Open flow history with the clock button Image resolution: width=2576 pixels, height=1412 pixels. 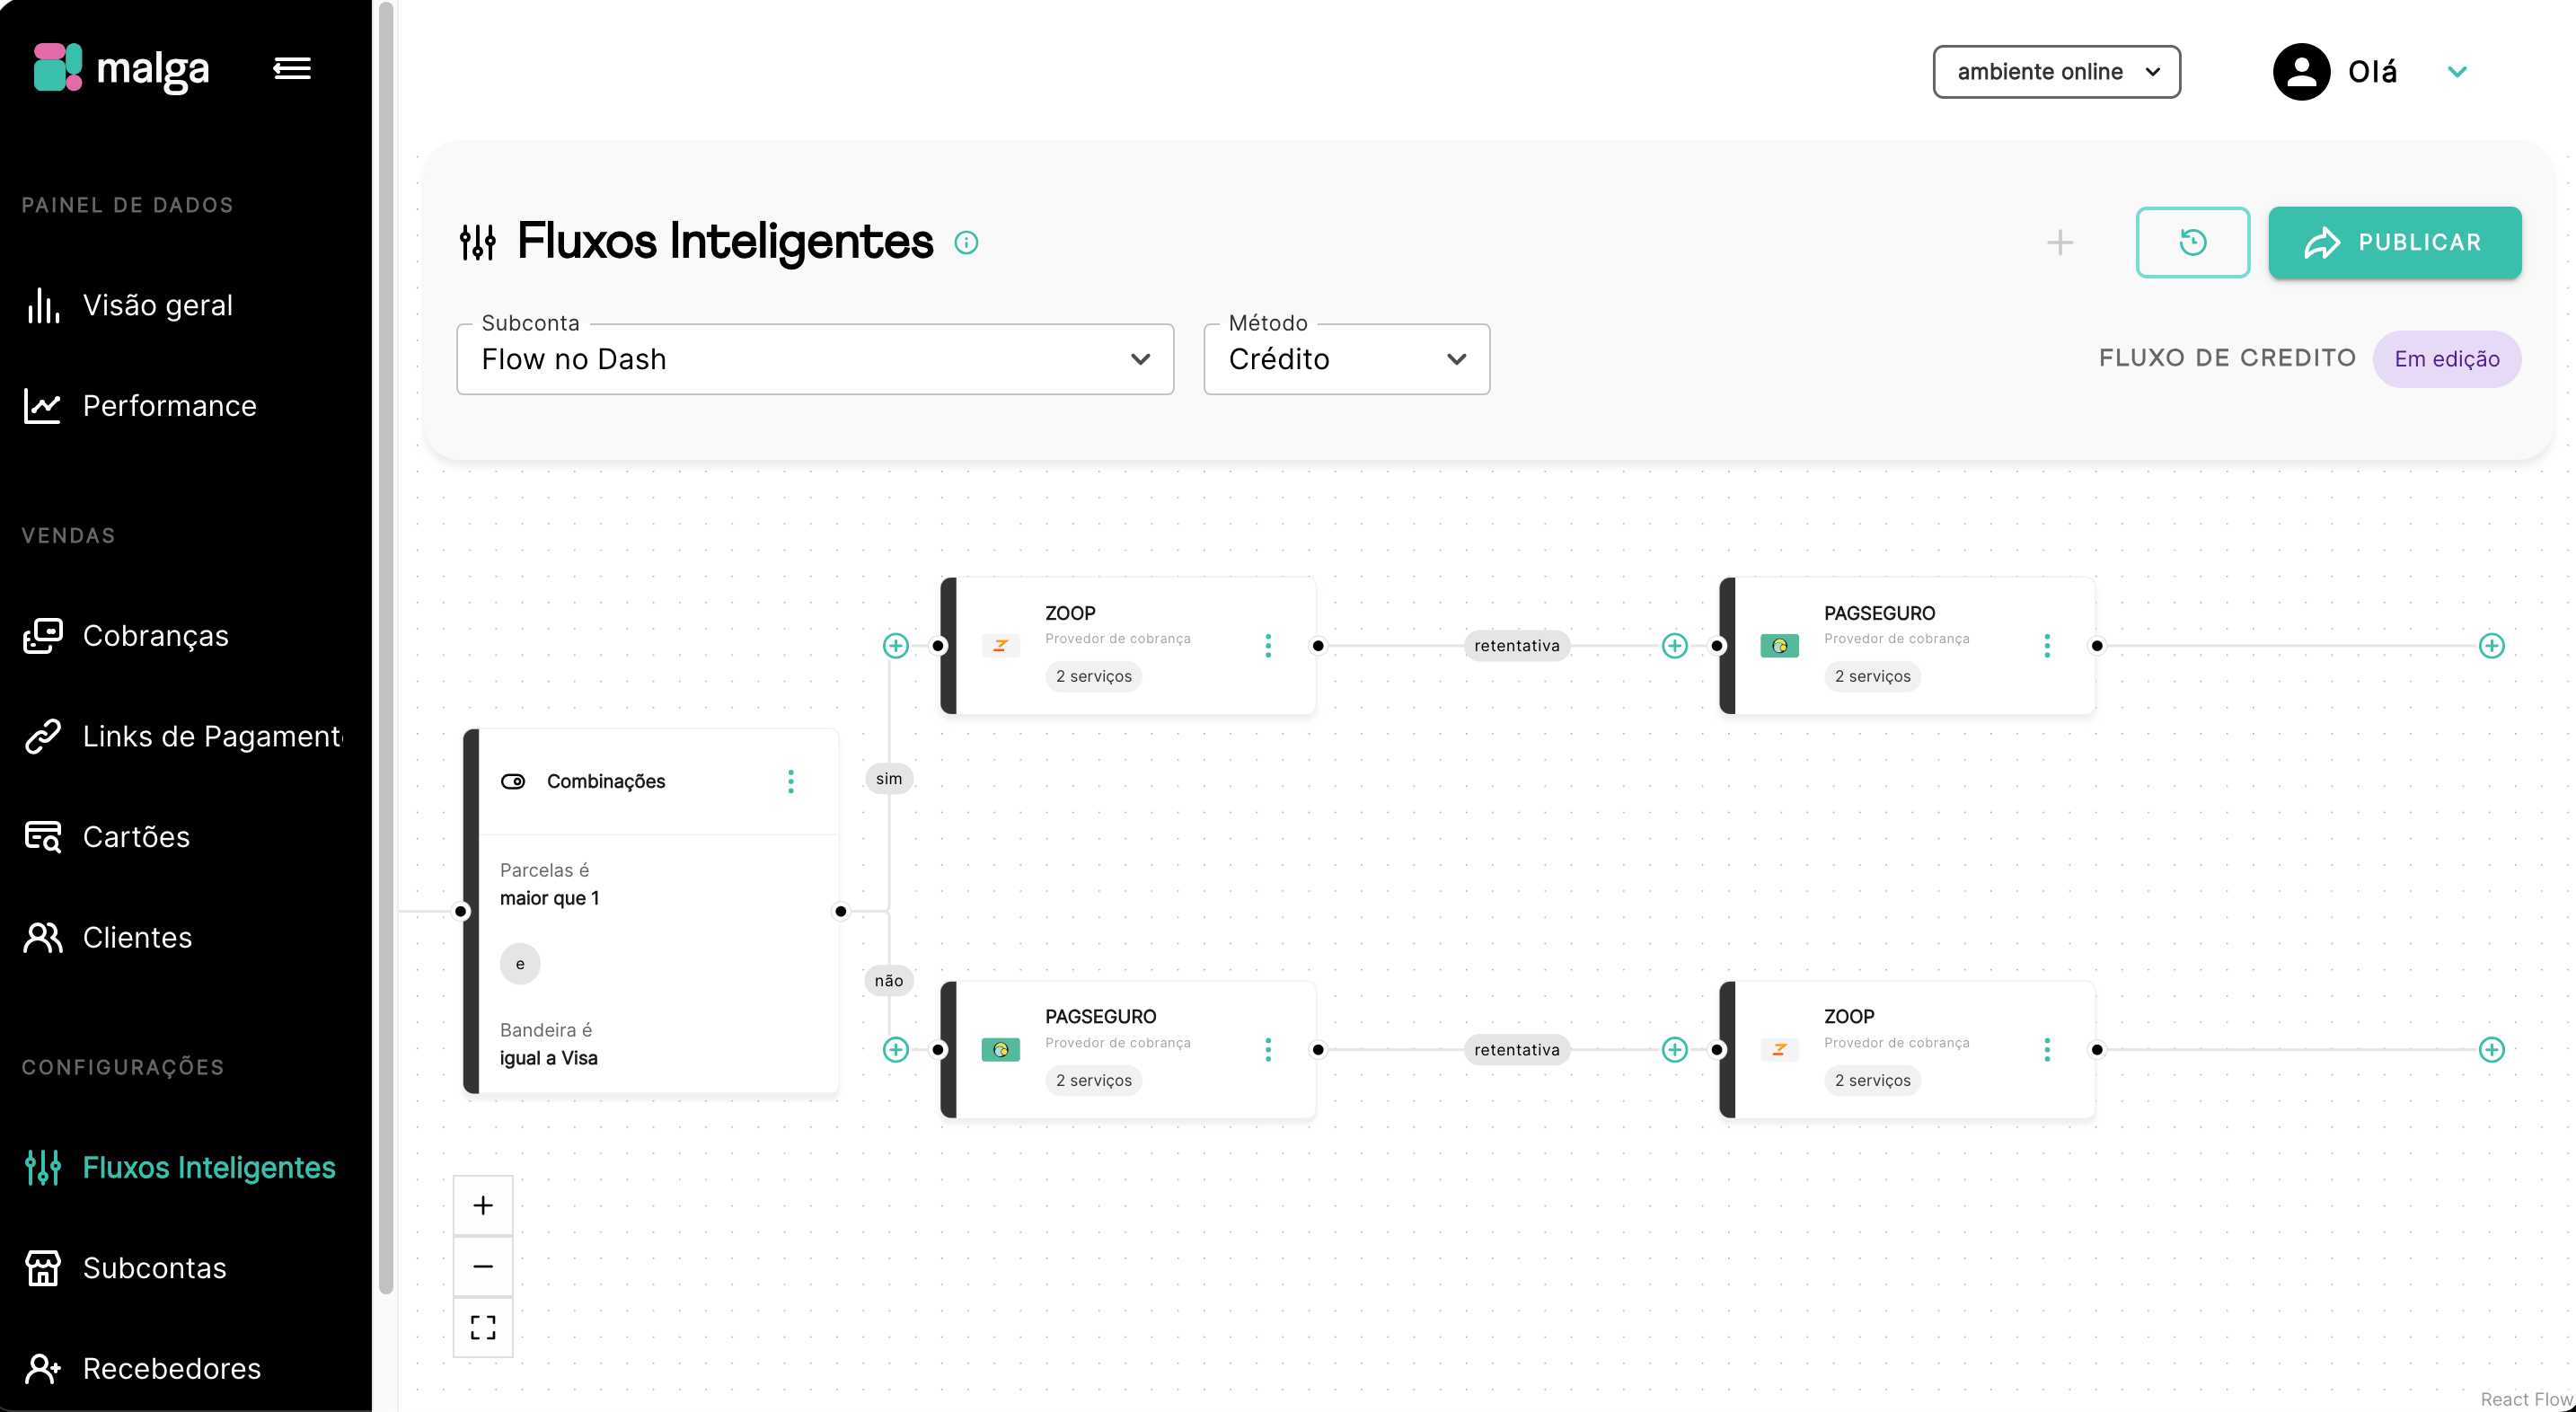pyautogui.click(x=2192, y=242)
